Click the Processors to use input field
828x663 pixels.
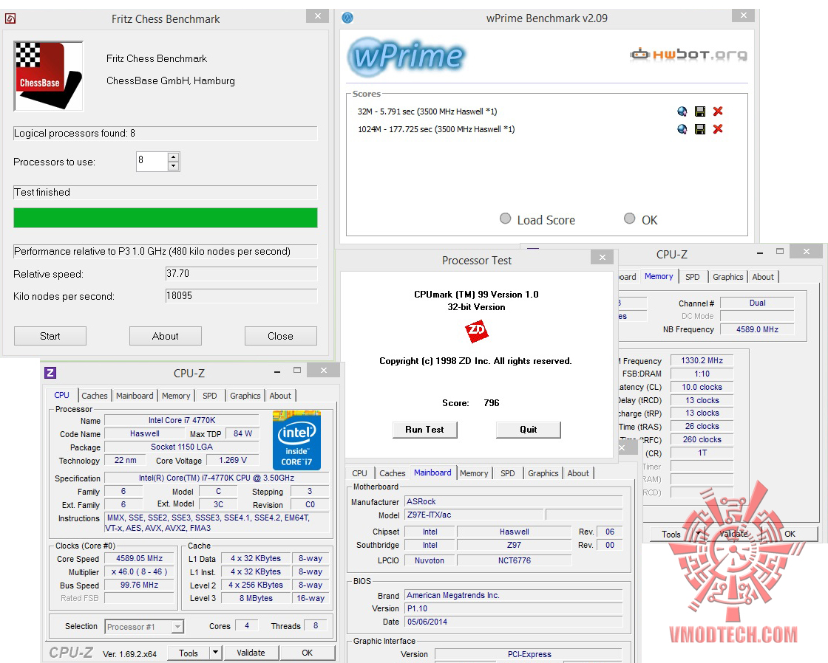152,162
